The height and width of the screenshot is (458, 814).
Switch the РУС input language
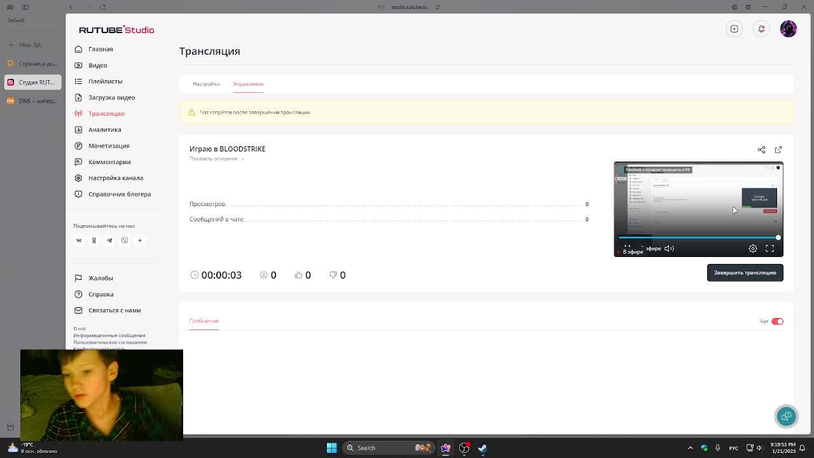pos(734,448)
